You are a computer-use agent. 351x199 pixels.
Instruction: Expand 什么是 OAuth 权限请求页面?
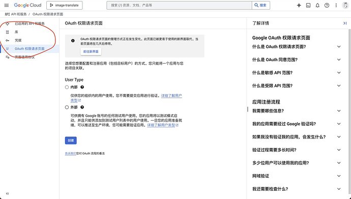[x=297, y=46]
